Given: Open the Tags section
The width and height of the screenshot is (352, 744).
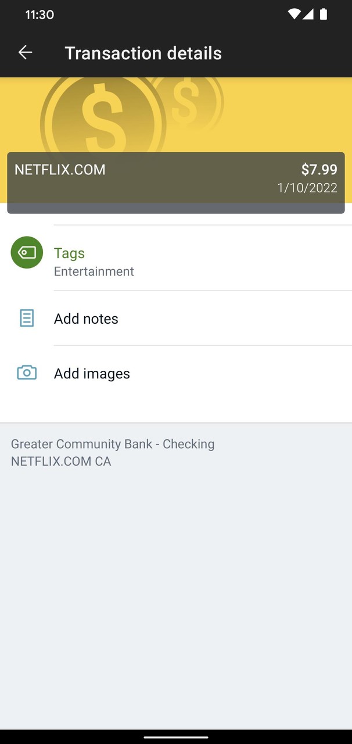Looking at the screenshot, I should [69, 253].
